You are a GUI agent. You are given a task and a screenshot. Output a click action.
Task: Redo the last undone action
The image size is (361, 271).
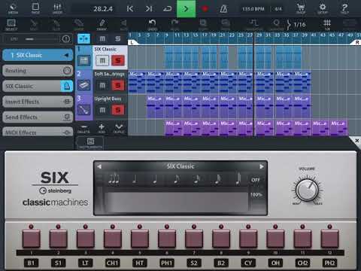174,25
